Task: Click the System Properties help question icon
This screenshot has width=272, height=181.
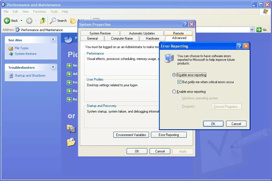Action: [x=185, y=24]
